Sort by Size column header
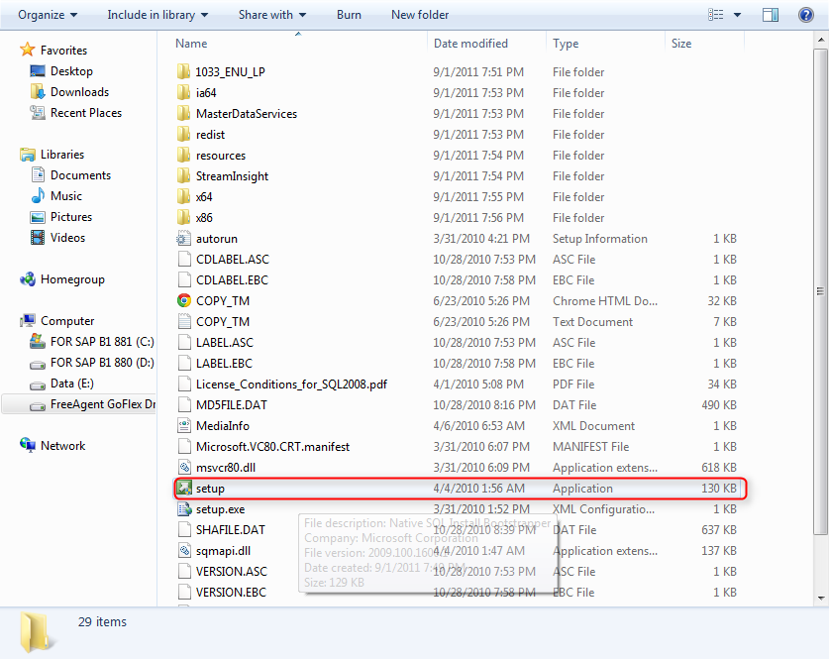 tap(681, 44)
